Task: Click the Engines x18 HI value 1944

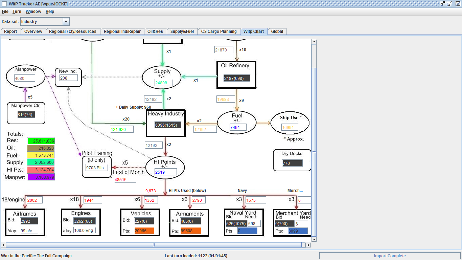Action: [x=93, y=200]
